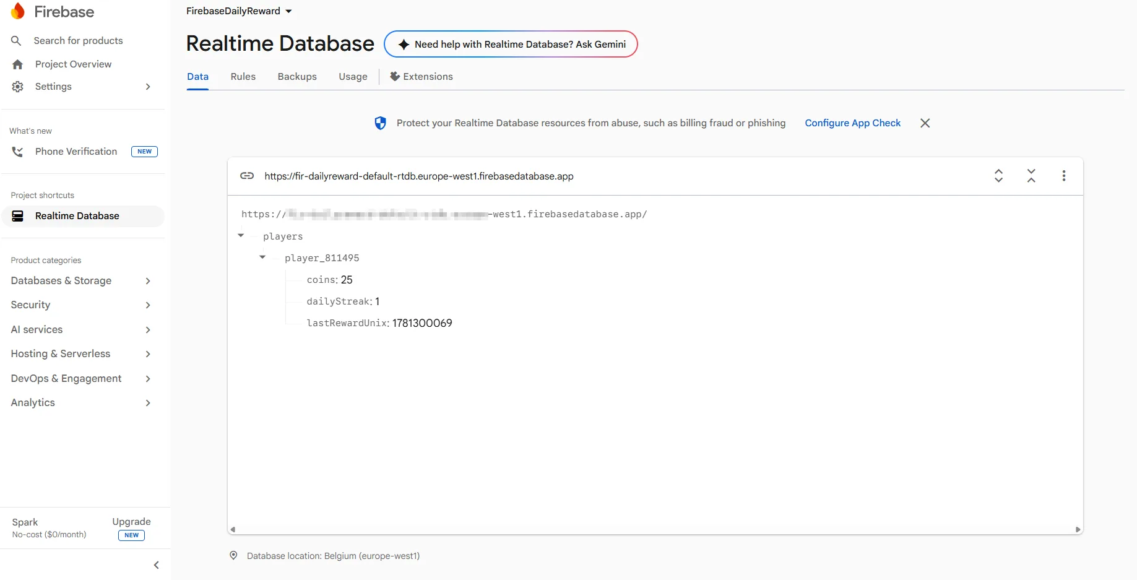Click the Search for products field
The width and height of the screenshot is (1137, 580).
coord(78,41)
